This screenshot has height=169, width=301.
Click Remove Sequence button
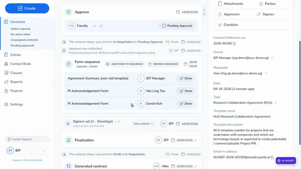[x=163, y=64]
